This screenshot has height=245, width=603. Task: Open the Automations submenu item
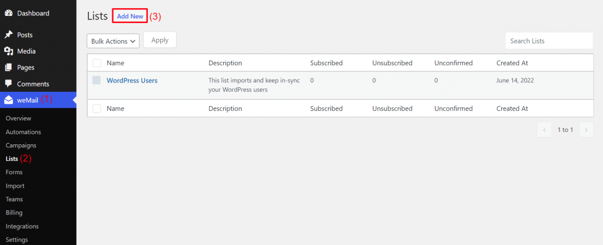[x=24, y=132]
